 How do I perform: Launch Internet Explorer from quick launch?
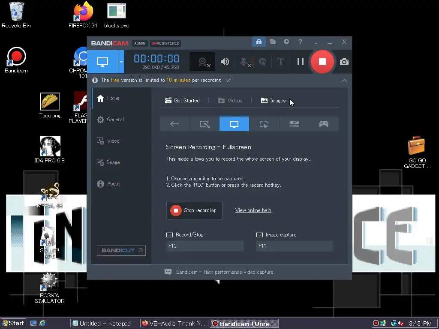pos(42,323)
